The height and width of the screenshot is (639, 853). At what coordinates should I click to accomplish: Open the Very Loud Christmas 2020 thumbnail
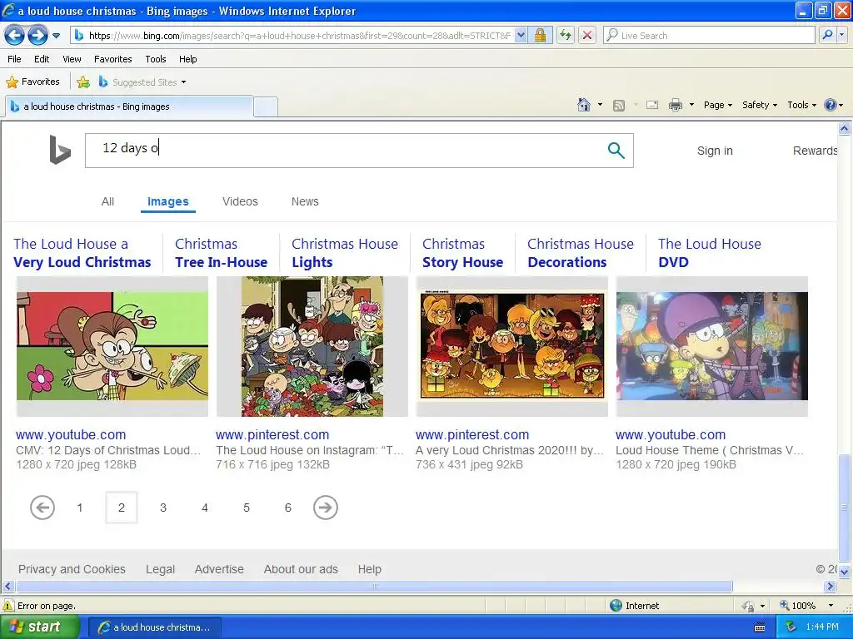tap(512, 346)
